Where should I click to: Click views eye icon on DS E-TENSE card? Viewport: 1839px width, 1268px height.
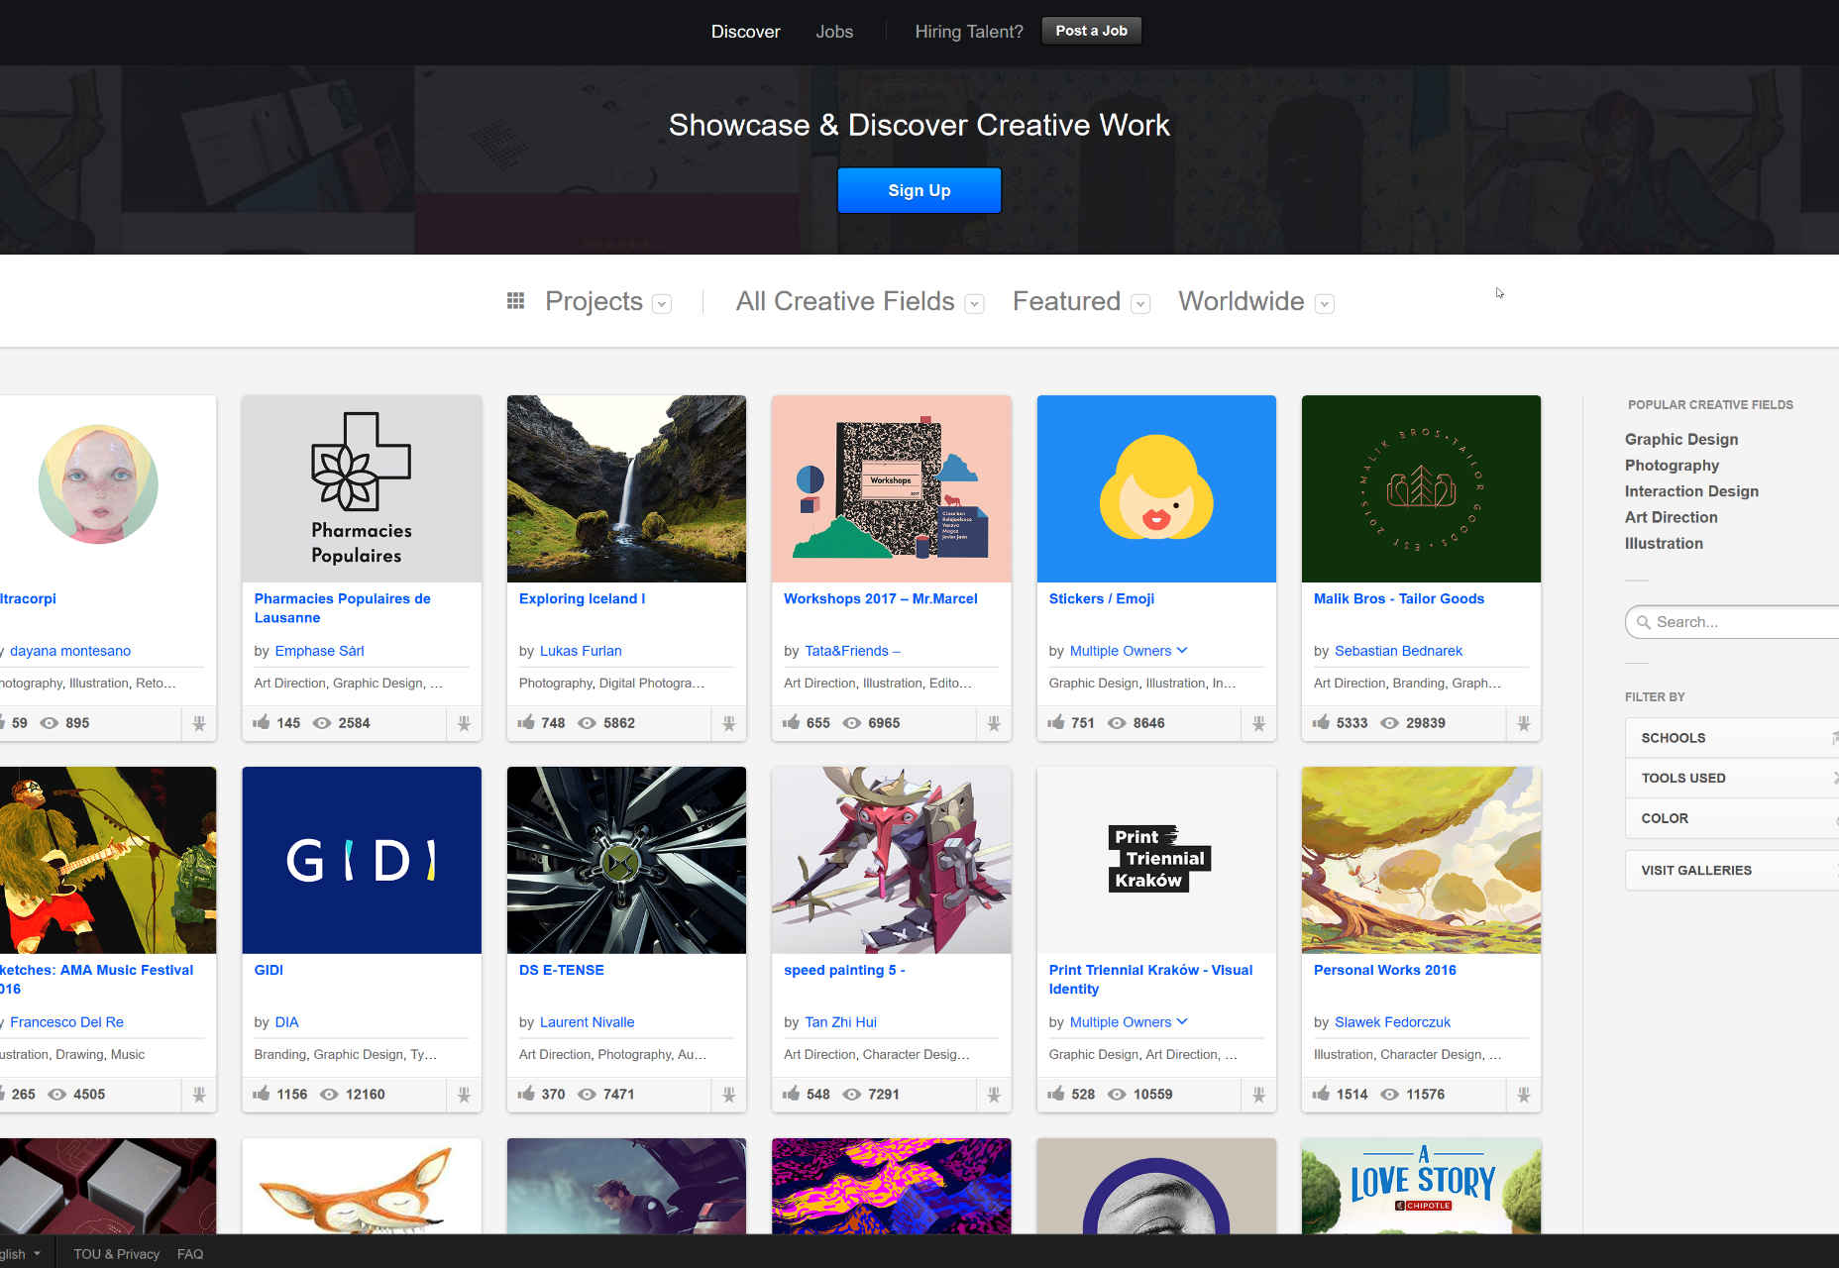[x=588, y=1095]
